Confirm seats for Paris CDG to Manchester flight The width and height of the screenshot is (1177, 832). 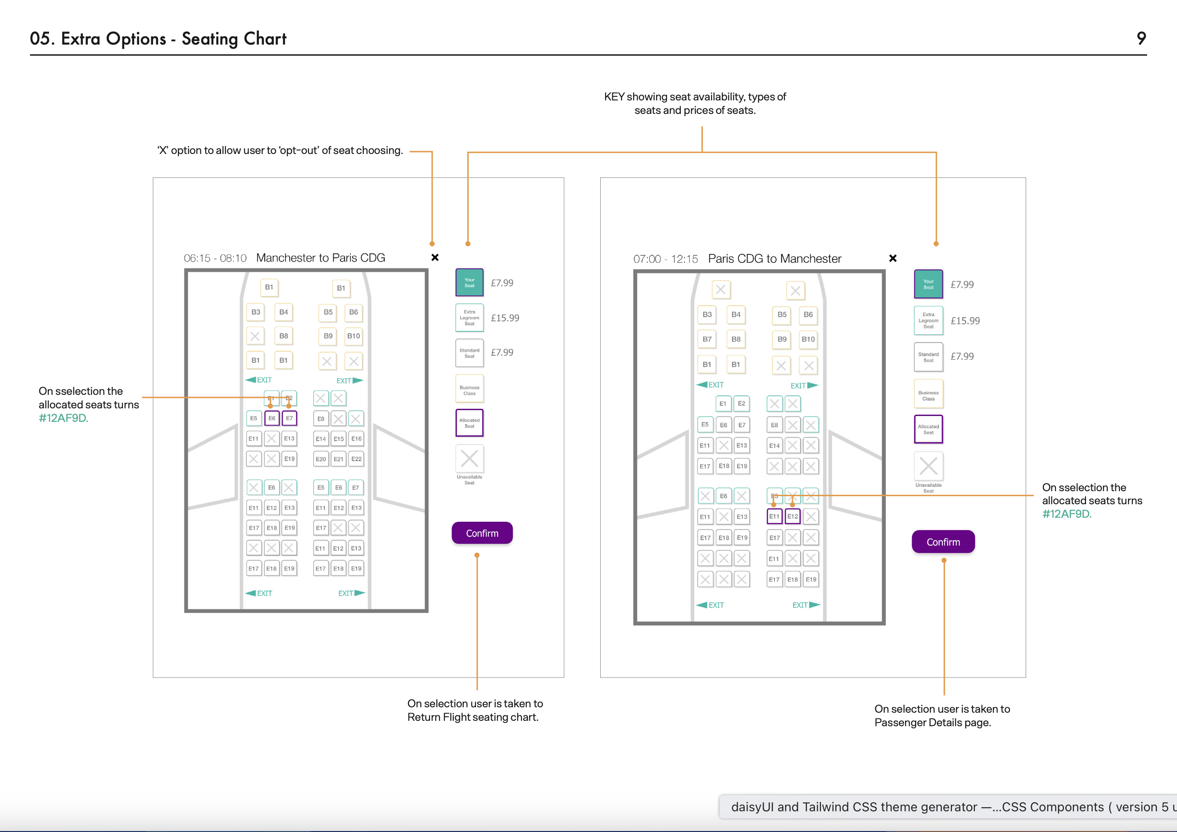click(943, 542)
